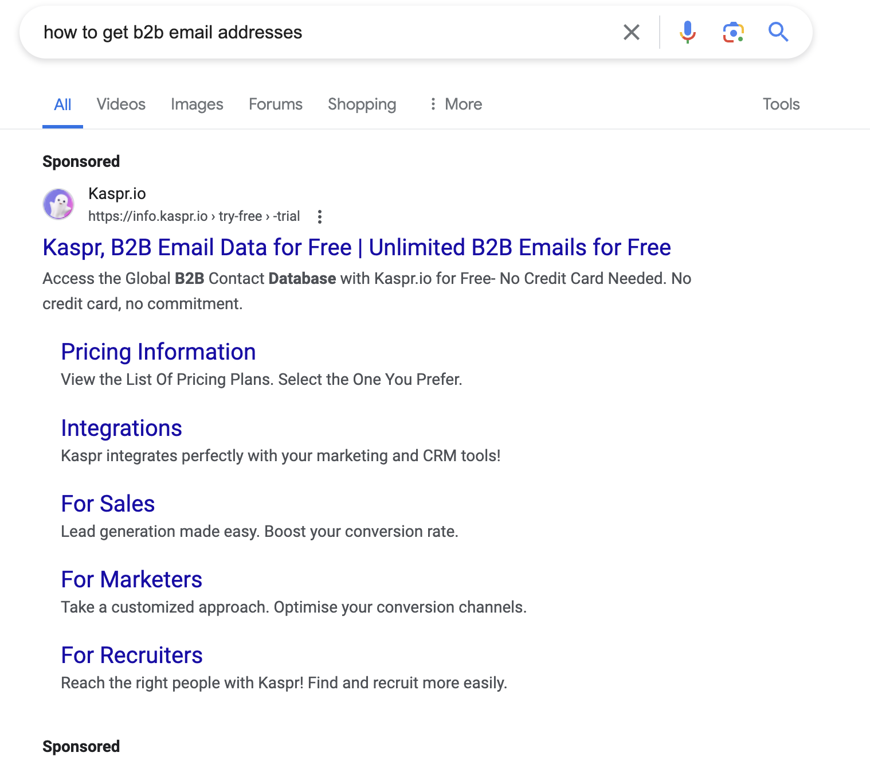Image resolution: width=870 pixels, height=764 pixels.
Task: Open the For Recruiters sitelink
Action: (132, 656)
